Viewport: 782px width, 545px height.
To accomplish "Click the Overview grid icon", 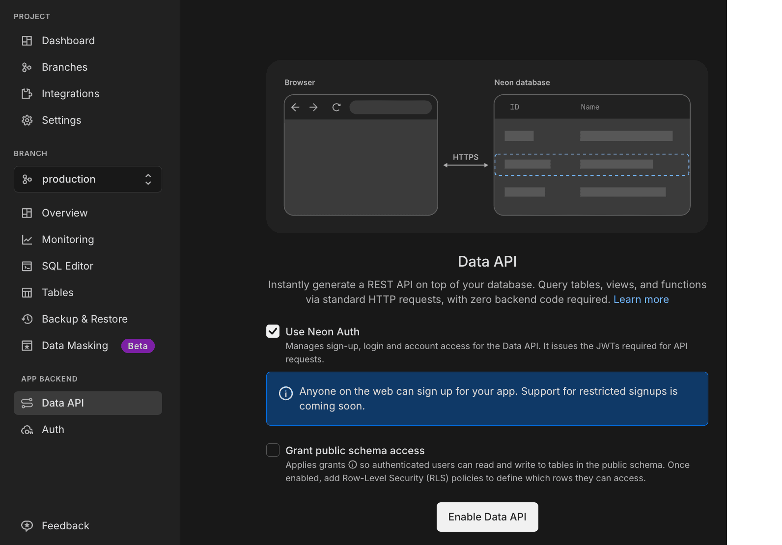I will click(x=27, y=213).
